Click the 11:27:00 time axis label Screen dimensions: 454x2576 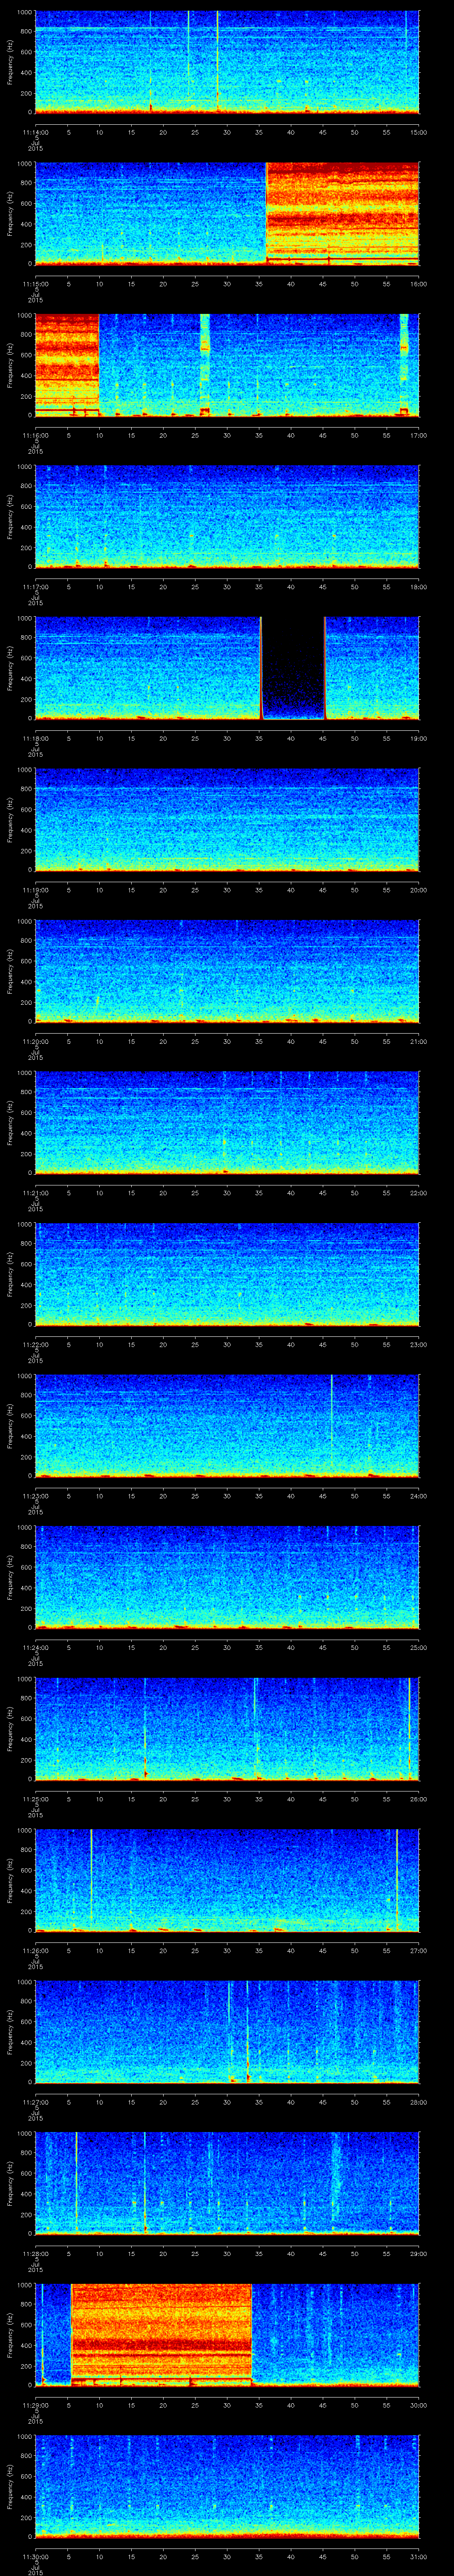35,2102
